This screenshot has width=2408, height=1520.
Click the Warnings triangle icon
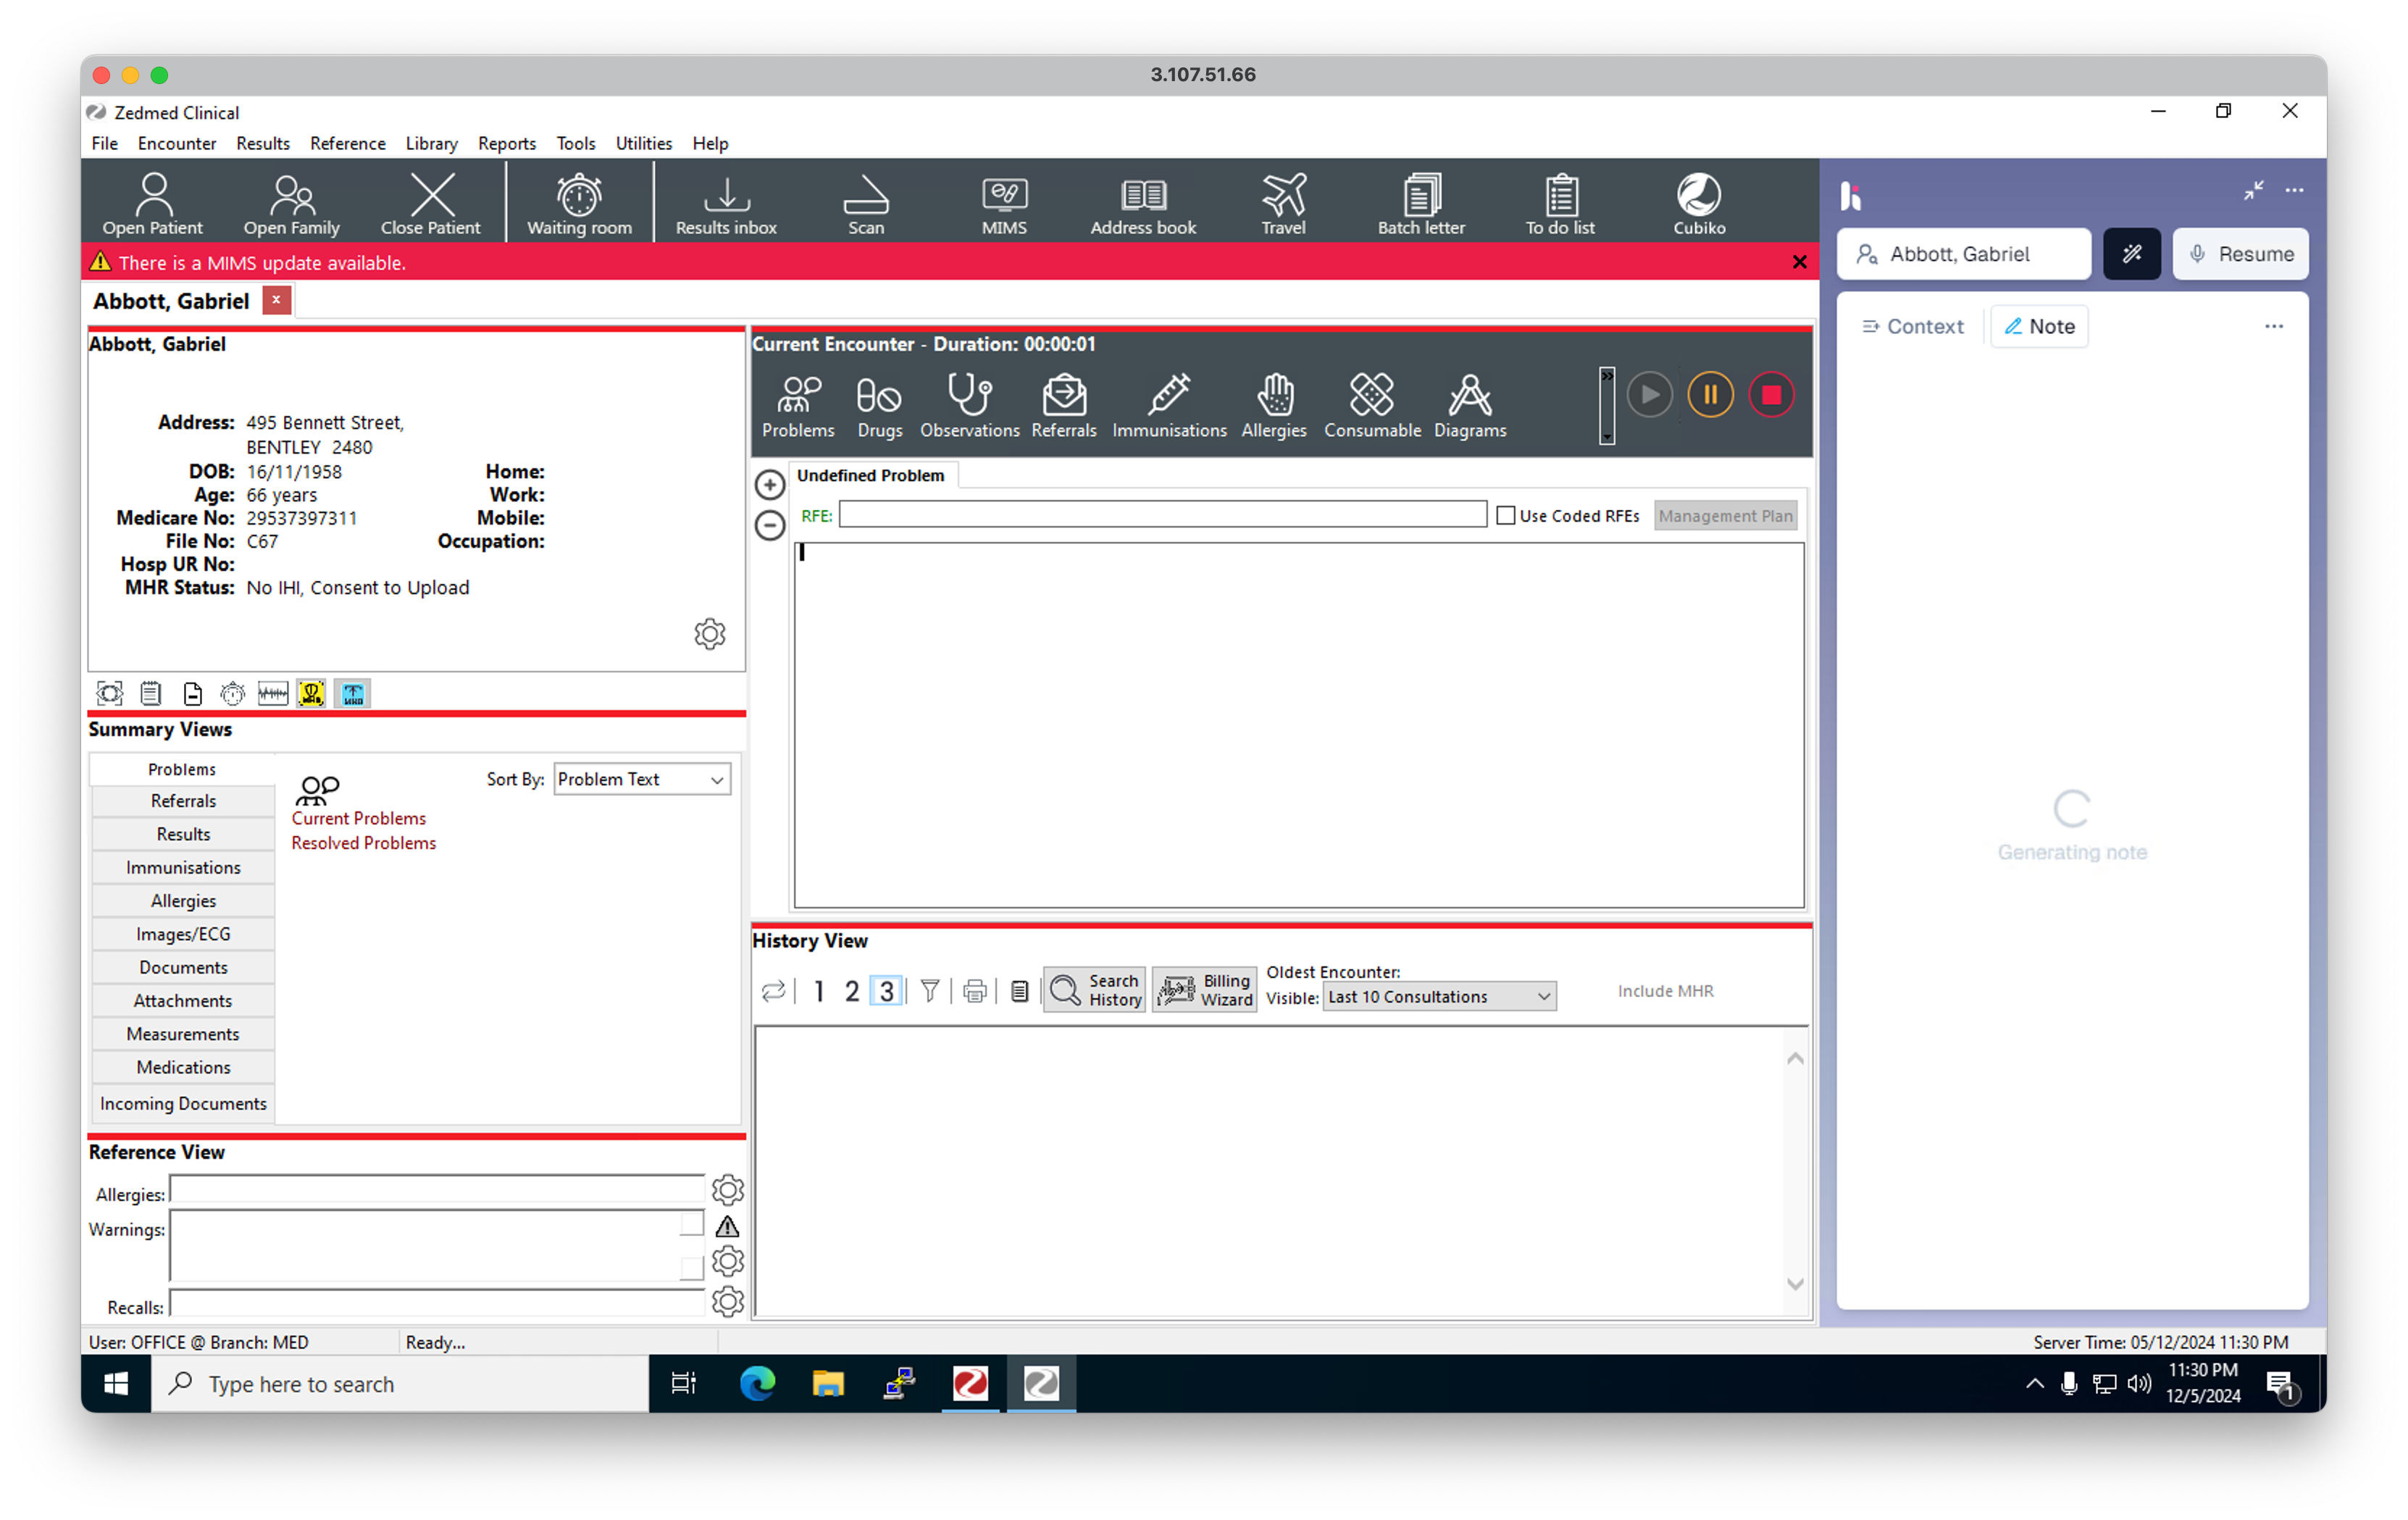727,1227
